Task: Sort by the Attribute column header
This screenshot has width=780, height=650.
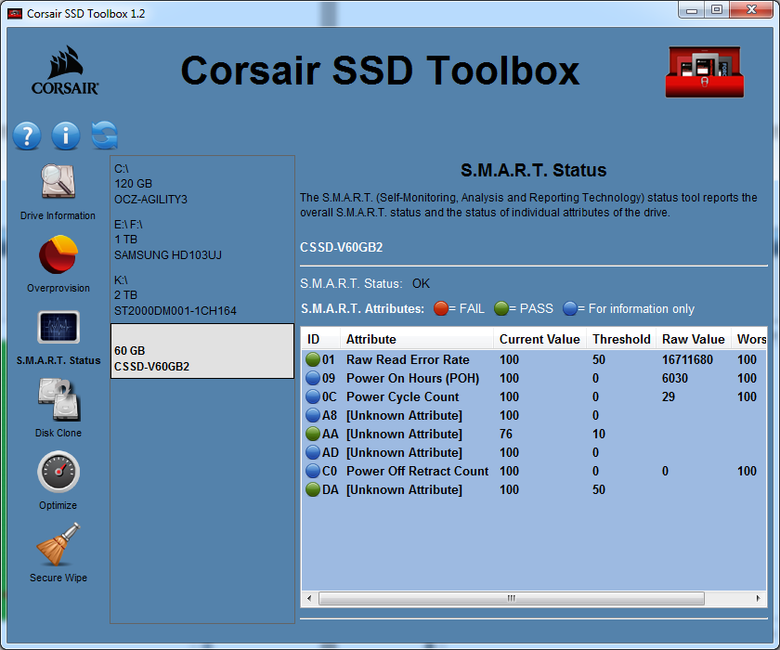Action: click(x=417, y=339)
